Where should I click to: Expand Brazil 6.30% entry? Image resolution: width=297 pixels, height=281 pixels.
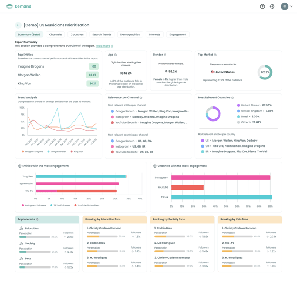coord(248,116)
